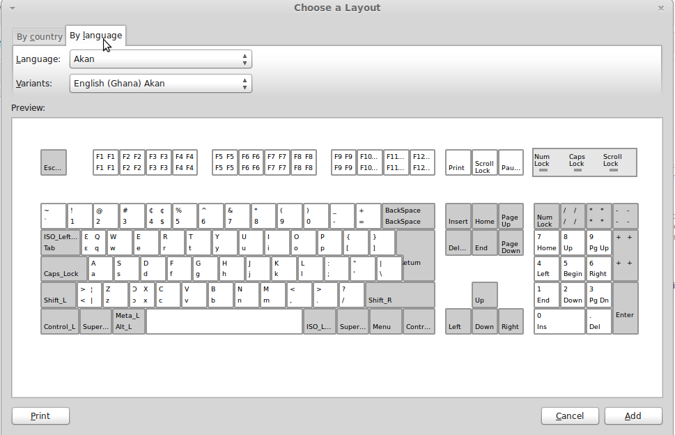Click the Insert key in the preview

point(458,215)
